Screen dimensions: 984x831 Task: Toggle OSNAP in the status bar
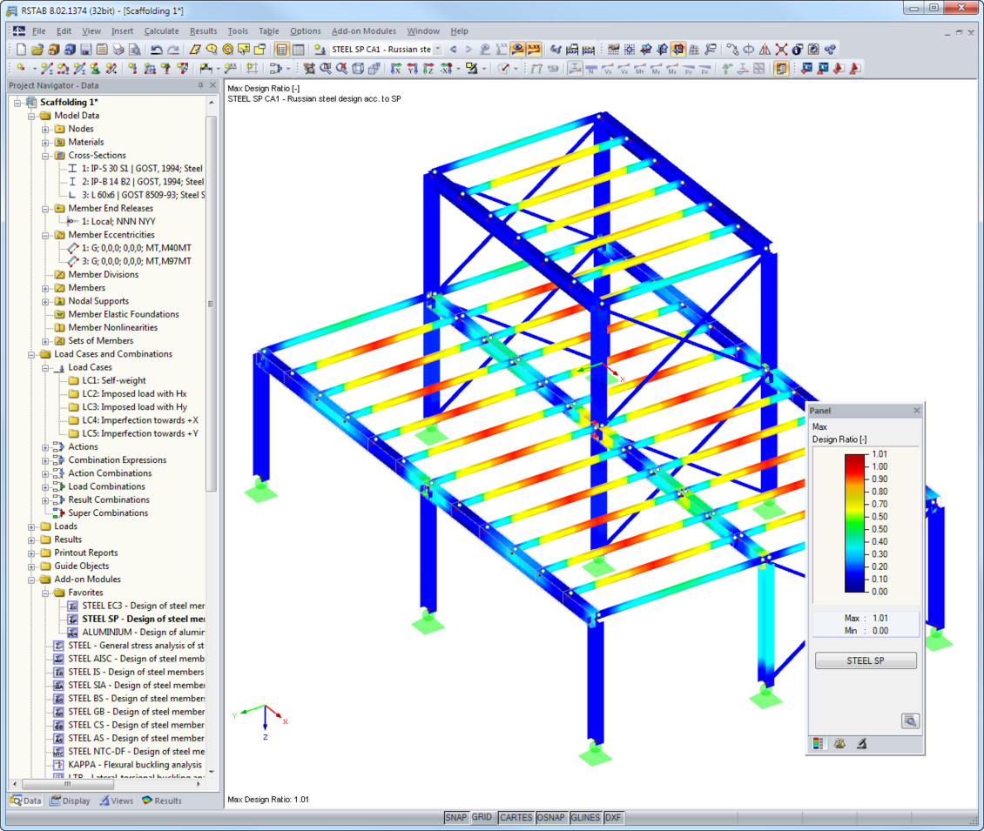pos(551,817)
